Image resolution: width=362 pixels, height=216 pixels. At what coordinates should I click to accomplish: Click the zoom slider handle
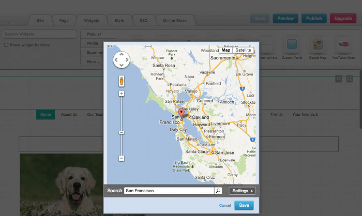(122, 132)
